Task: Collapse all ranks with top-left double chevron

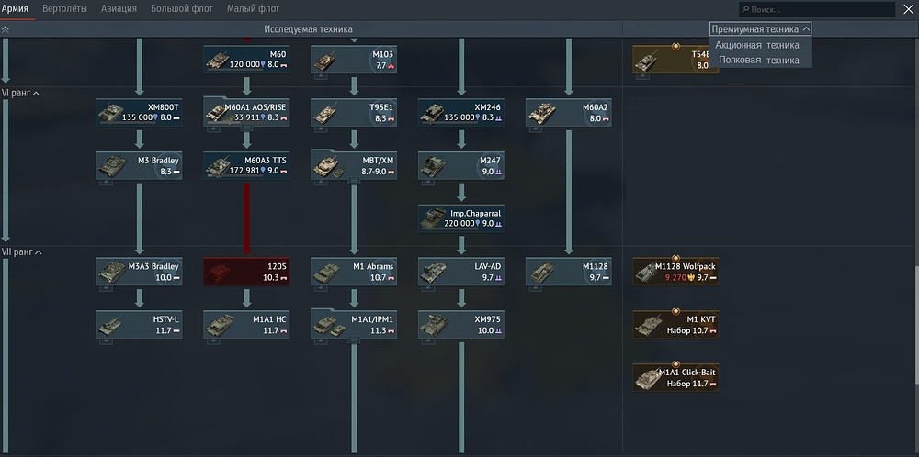Action: click(x=6, y=28)
